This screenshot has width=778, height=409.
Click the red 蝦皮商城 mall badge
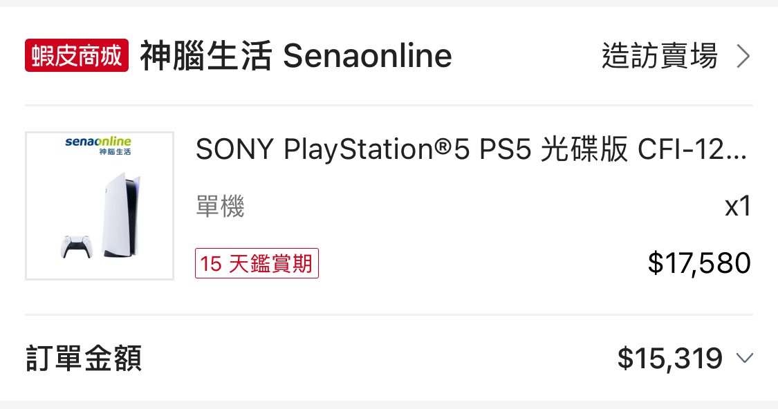[x=77, y=55]
